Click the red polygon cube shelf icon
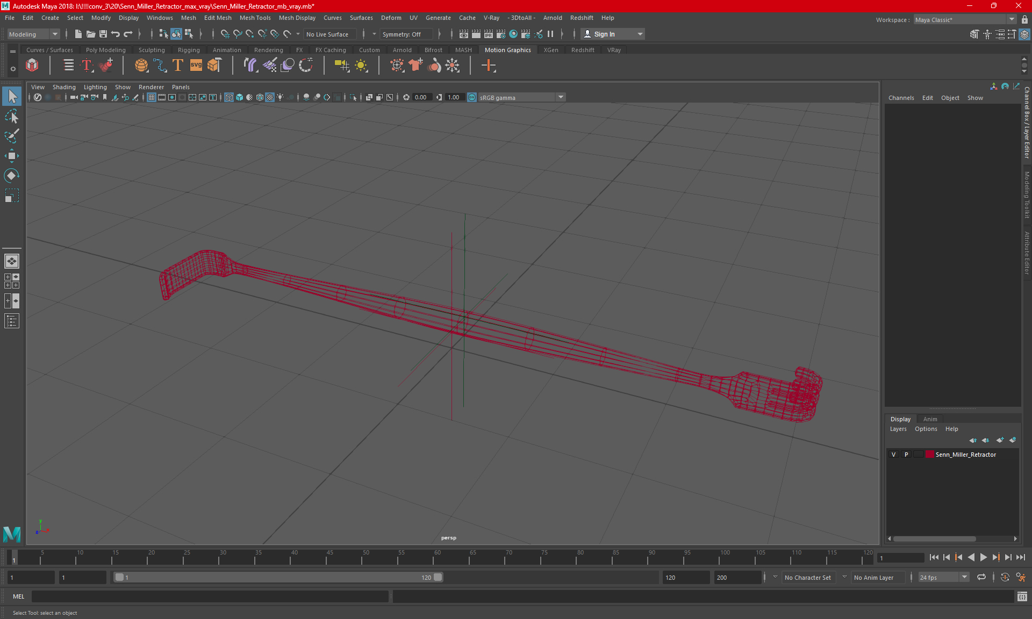Viewport: 1032px width, 619px height. click(32, 66)
